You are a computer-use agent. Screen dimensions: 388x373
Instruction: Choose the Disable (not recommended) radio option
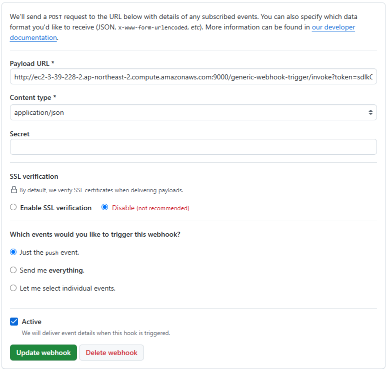[x=105, y=207]
